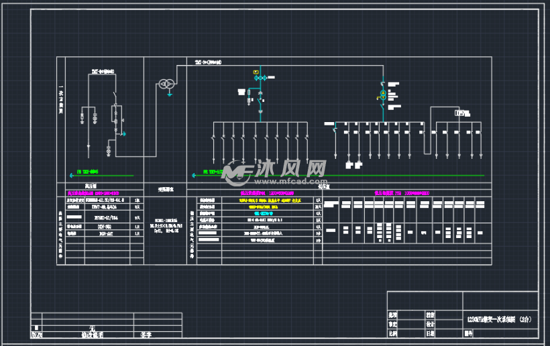The height and width of the screenshot is (346, 550).
Task: Click the 设计 cell in the title block
Action: pyautogui.click(x=430, y=323)
